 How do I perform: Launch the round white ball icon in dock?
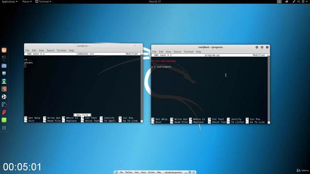tap(4, 97)
